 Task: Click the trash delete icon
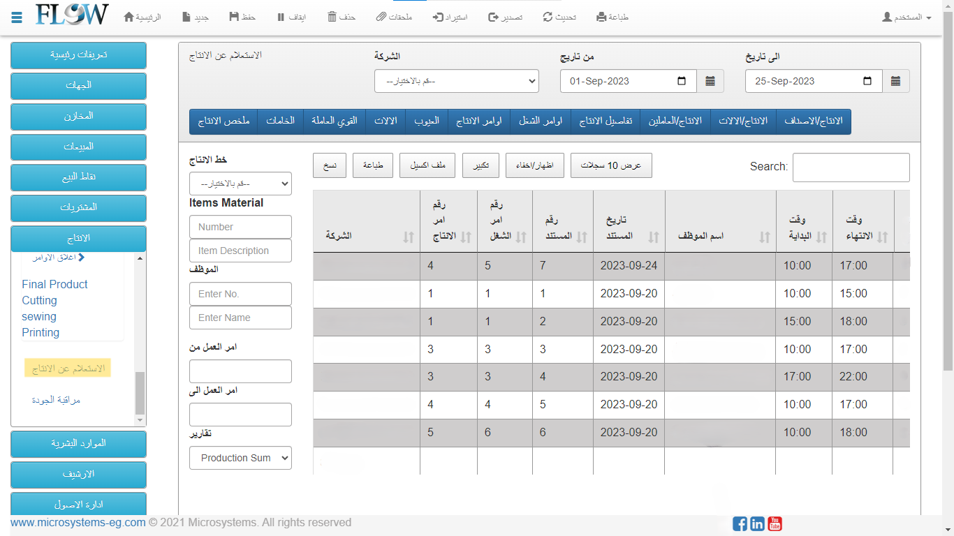(x=332, y=17)
